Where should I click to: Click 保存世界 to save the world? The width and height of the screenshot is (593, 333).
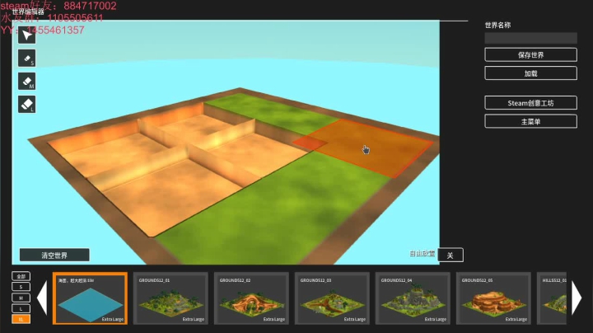pos(530,55)
